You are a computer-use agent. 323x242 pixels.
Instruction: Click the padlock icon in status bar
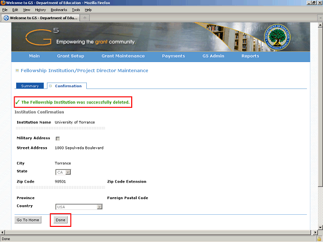point(319,238)
